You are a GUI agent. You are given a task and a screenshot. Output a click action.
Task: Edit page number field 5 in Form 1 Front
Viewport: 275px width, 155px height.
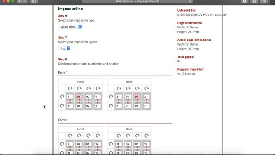pos(98,106)
